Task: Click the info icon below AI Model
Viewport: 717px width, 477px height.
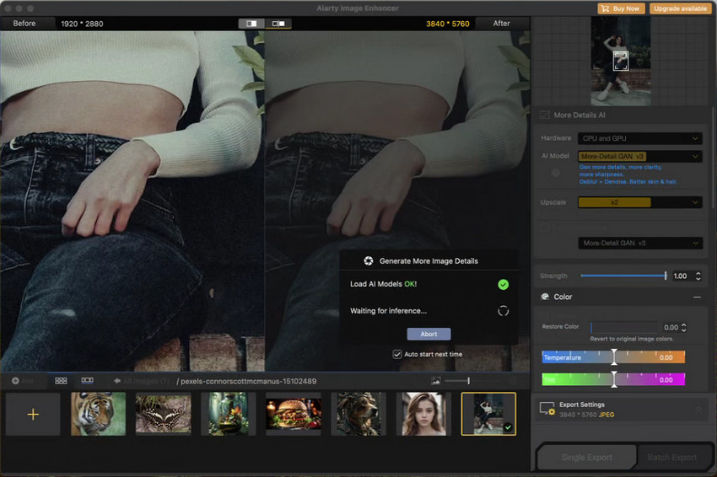Action: coord(556,173)
